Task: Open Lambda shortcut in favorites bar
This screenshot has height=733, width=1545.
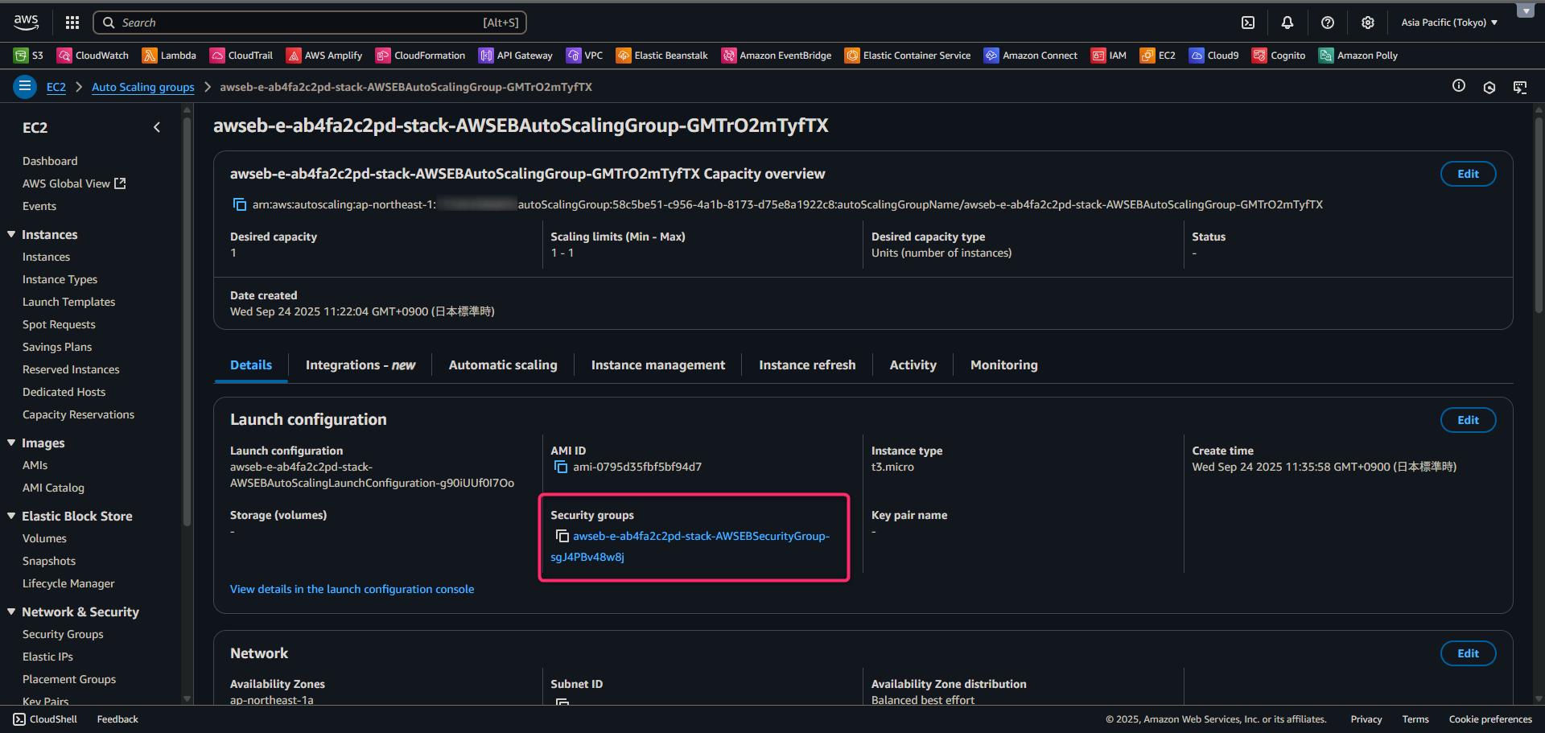Action: (169, 56)
